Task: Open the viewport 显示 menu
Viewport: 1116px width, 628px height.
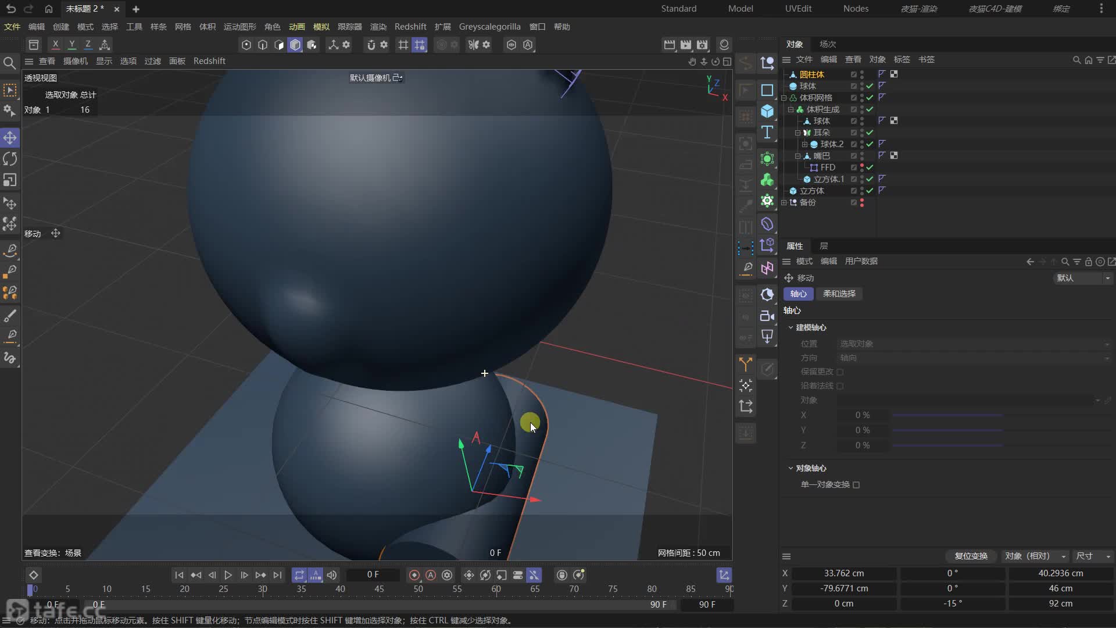Action: (x=104, y=61)
